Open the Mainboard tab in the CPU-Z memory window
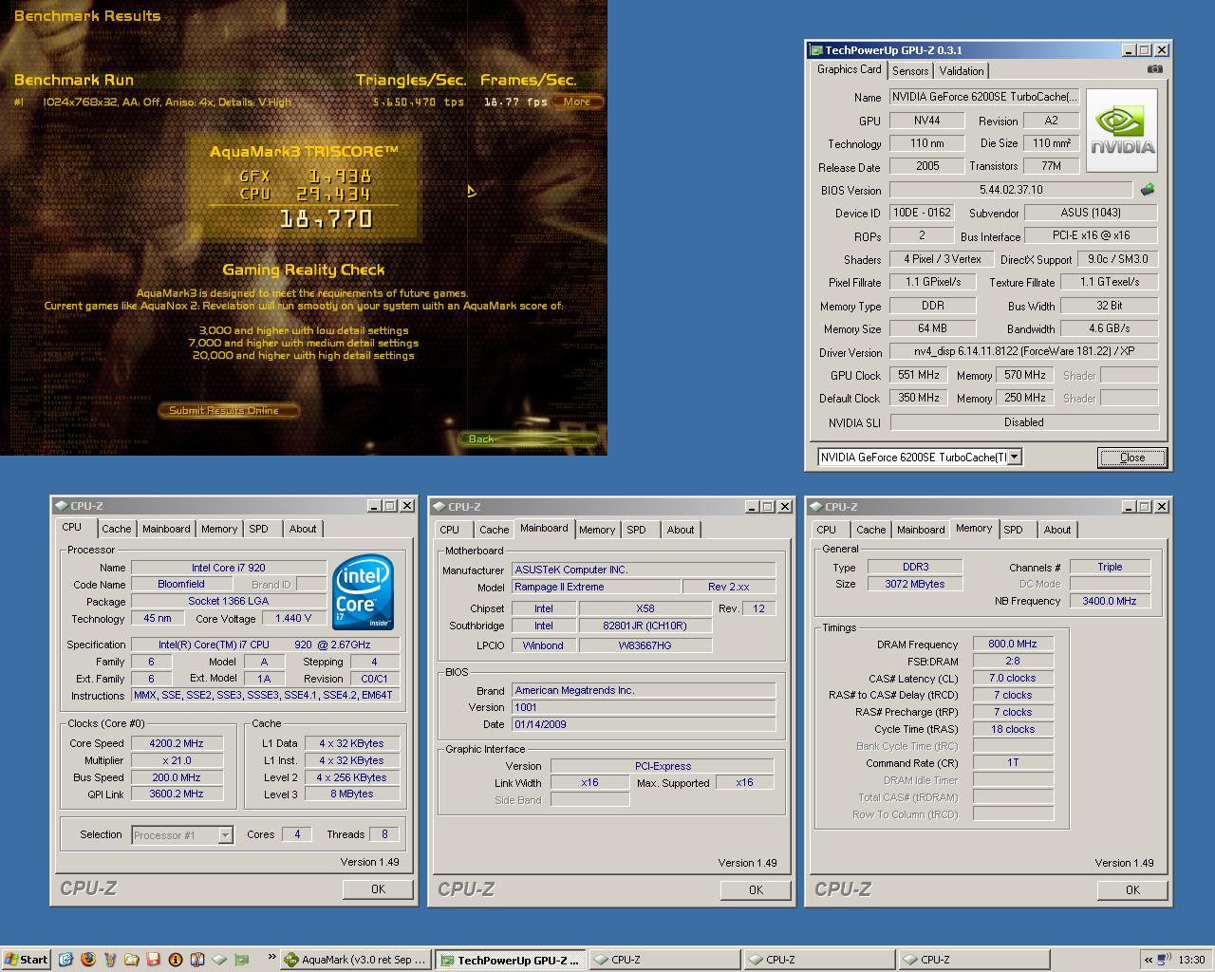Image resolution: width=1215 pixels, height=972 pixels. coord(921,530)
